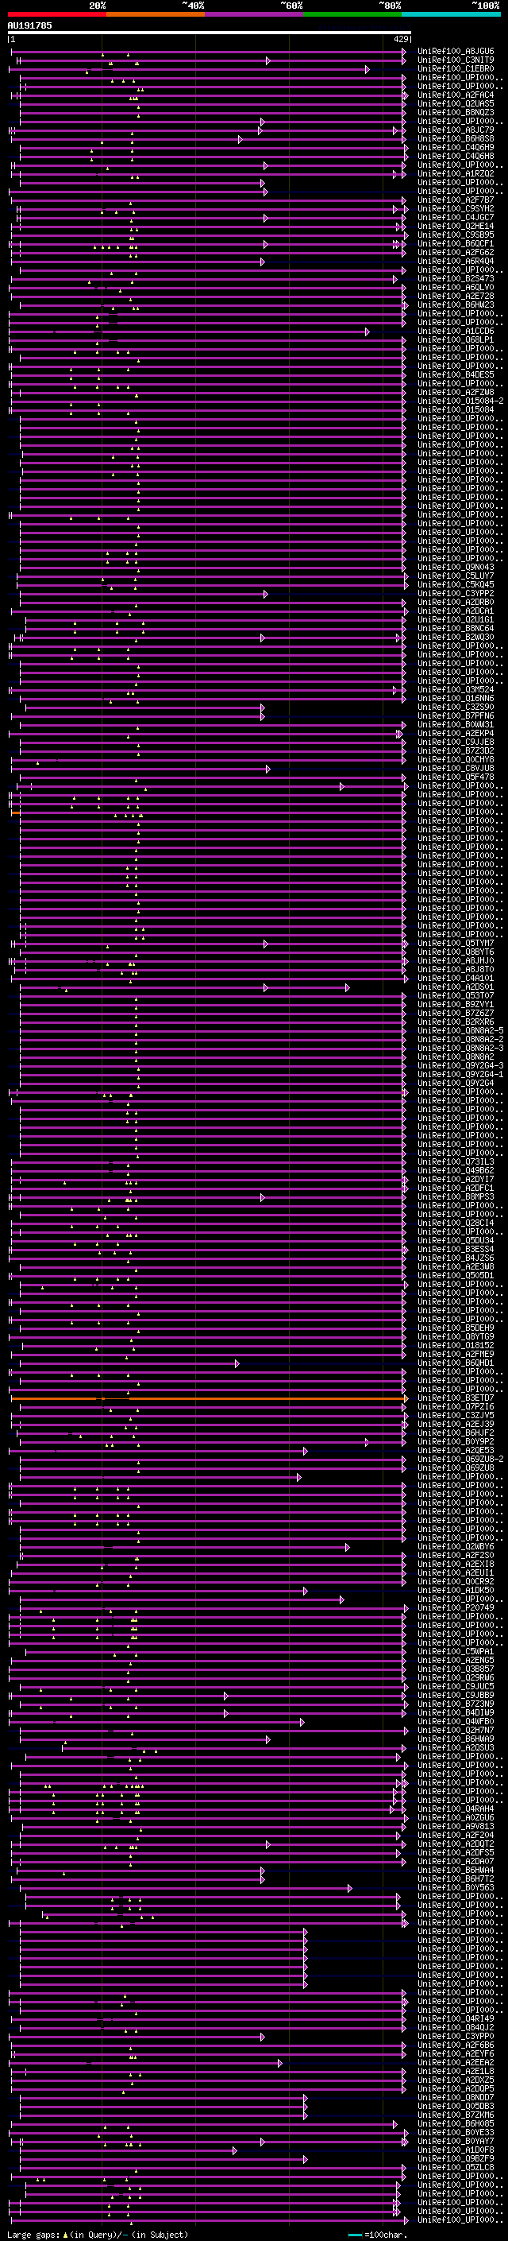Click subject name UniRef100_B3ETD7

click(456, 1399)
